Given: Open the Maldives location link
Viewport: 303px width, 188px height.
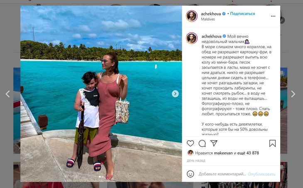Looking at the screenshot, I should (x=208, y=19).
